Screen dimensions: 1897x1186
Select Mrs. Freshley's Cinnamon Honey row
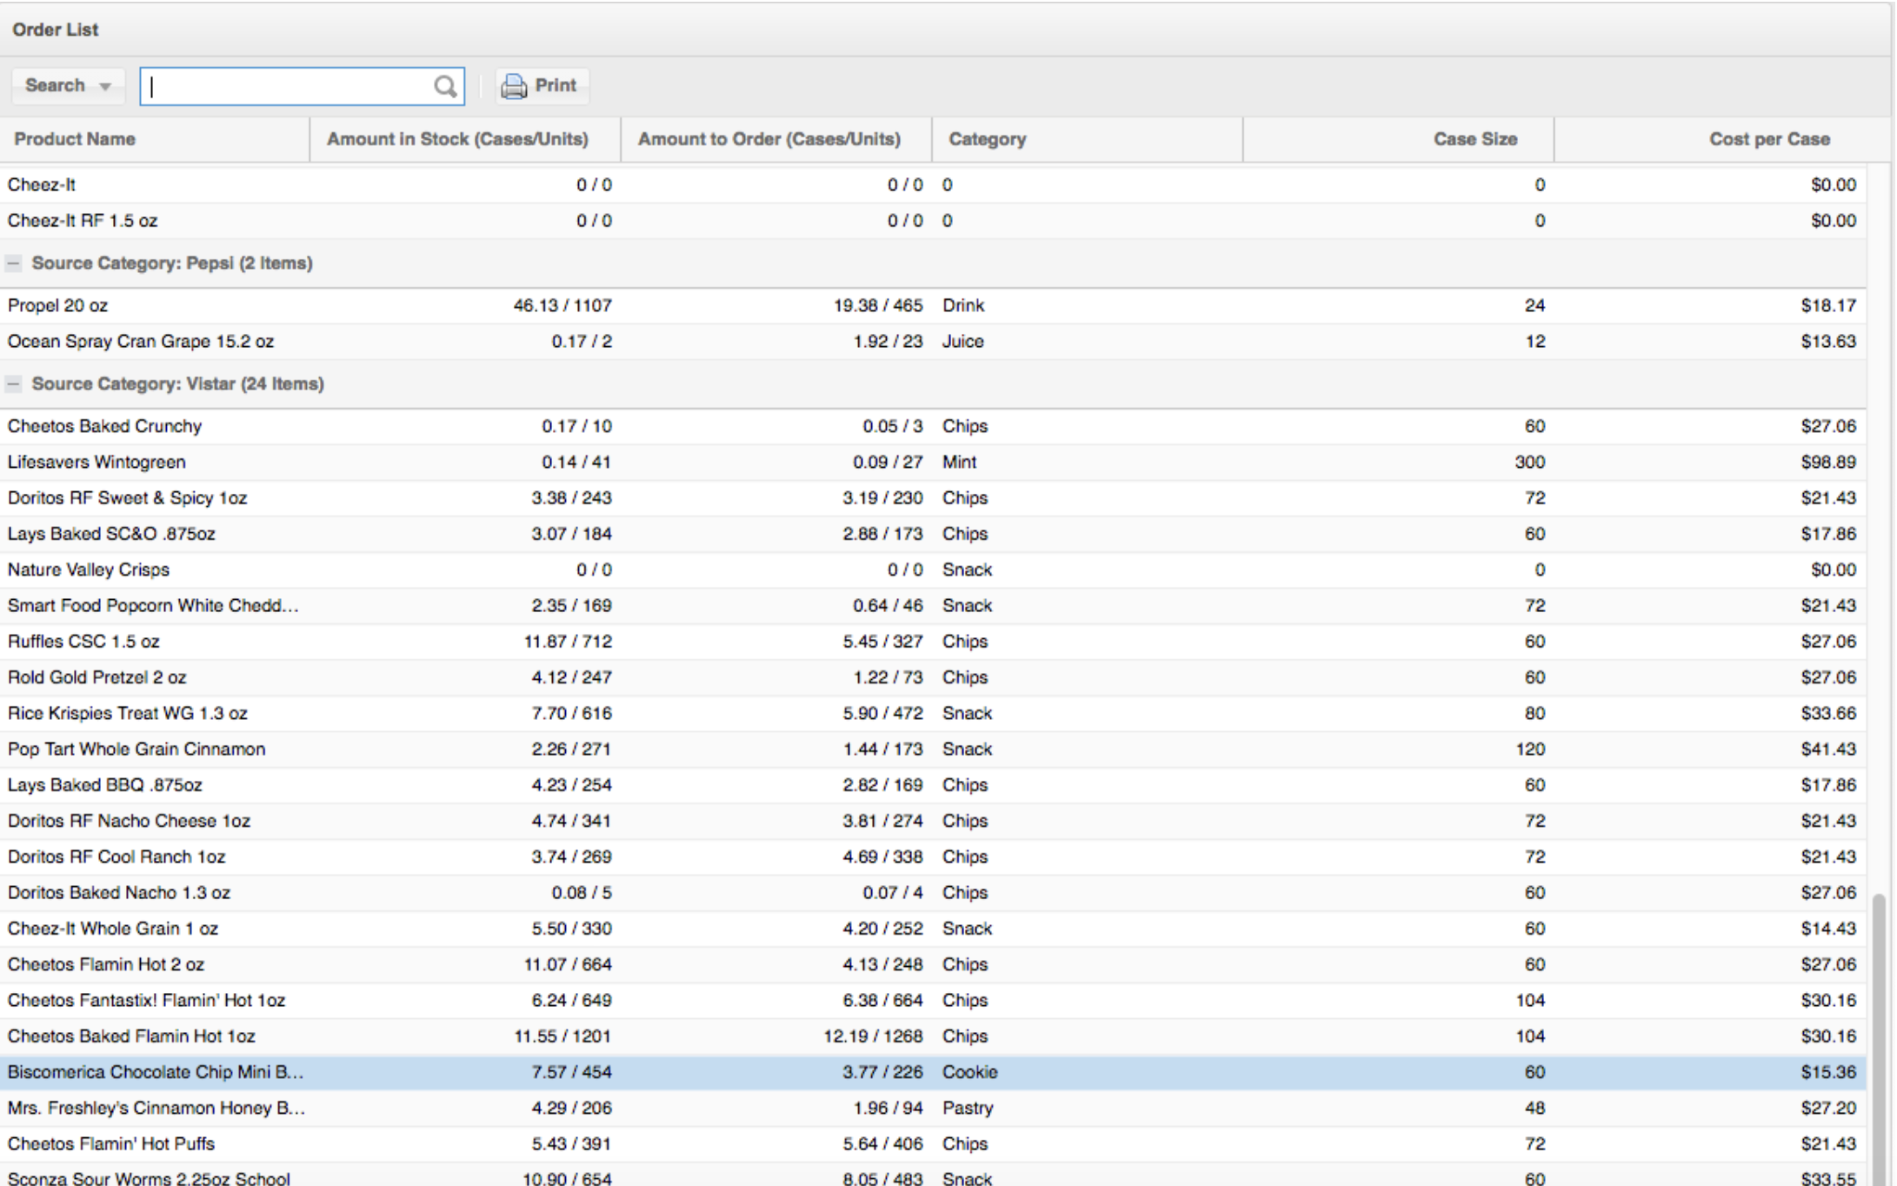(933, 1108)
